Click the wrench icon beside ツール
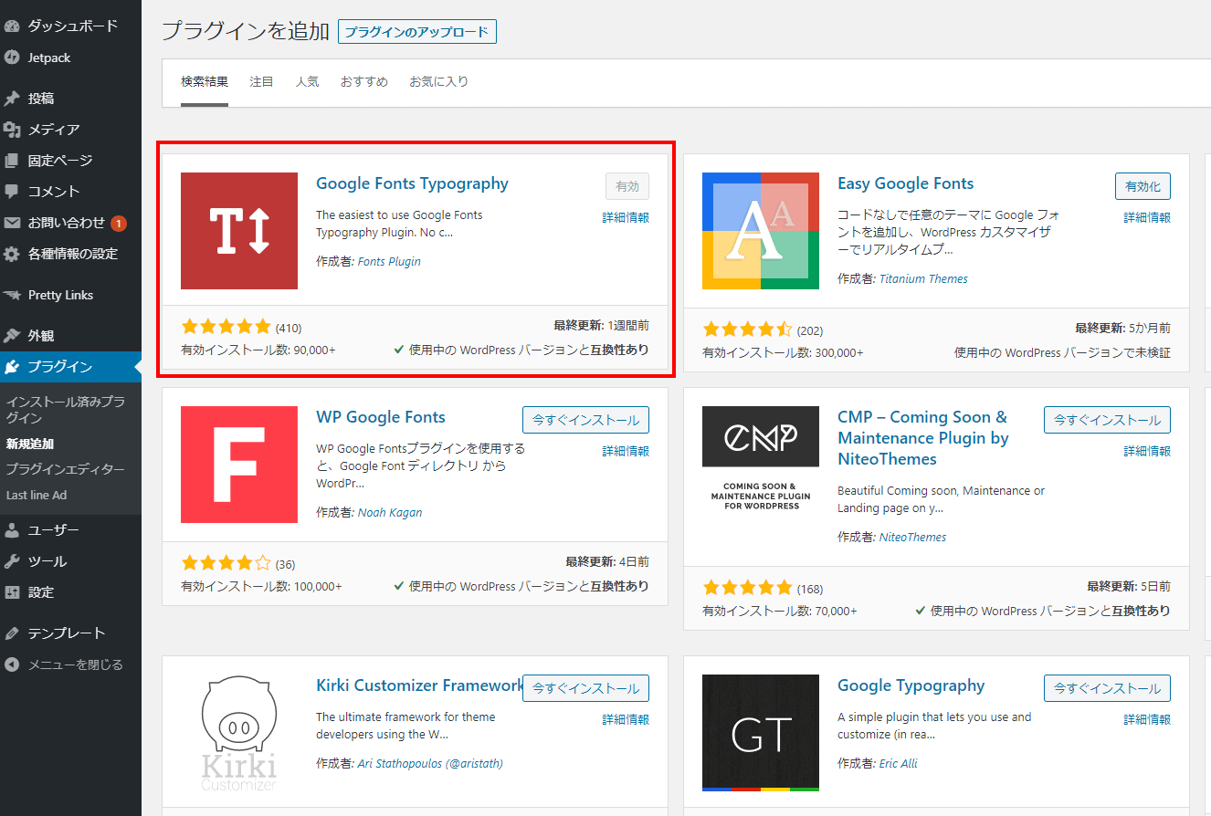Screen dimensions: 1211x816 (12, 561)
